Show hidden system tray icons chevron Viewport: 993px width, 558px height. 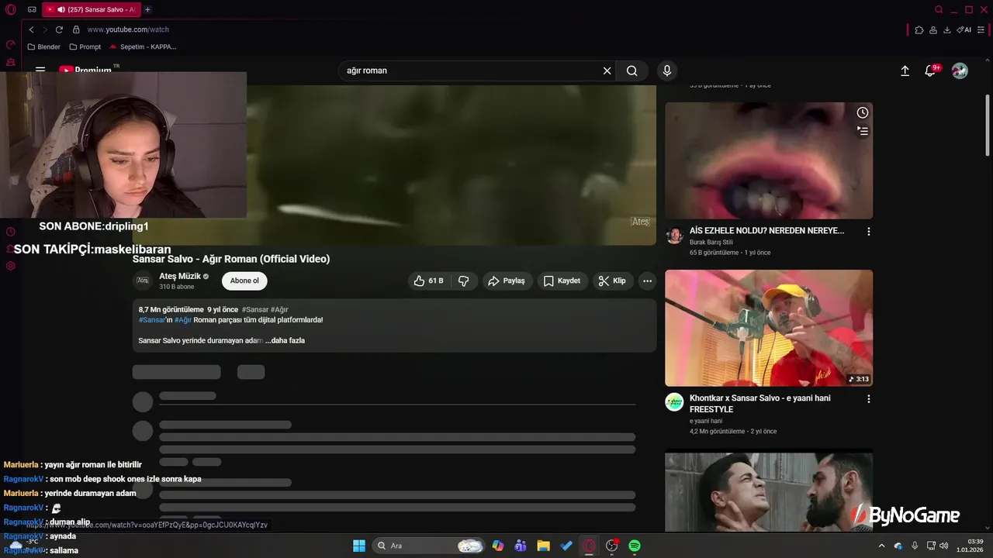pos(881,546)
